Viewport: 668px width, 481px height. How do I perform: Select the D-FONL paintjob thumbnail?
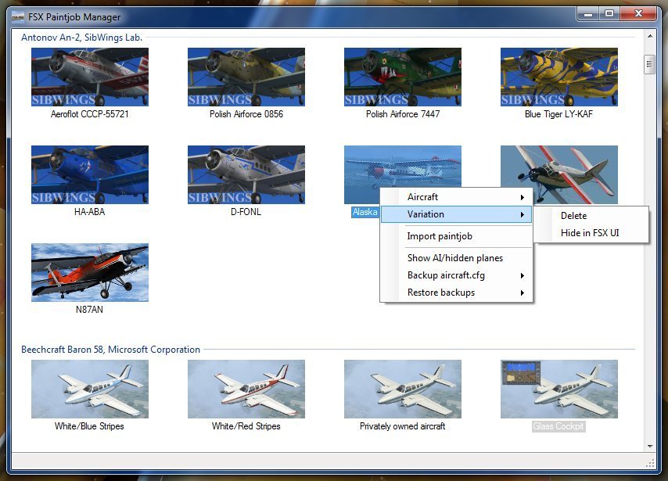click(x=246, y=174)
